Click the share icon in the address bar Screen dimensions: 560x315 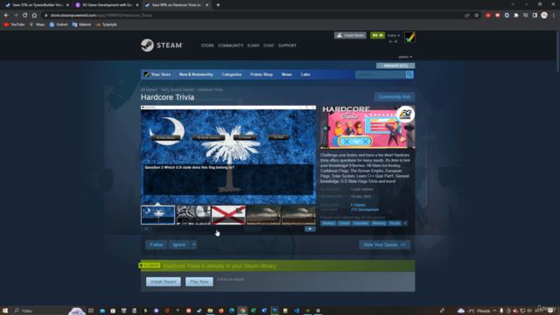click(467, 16)
